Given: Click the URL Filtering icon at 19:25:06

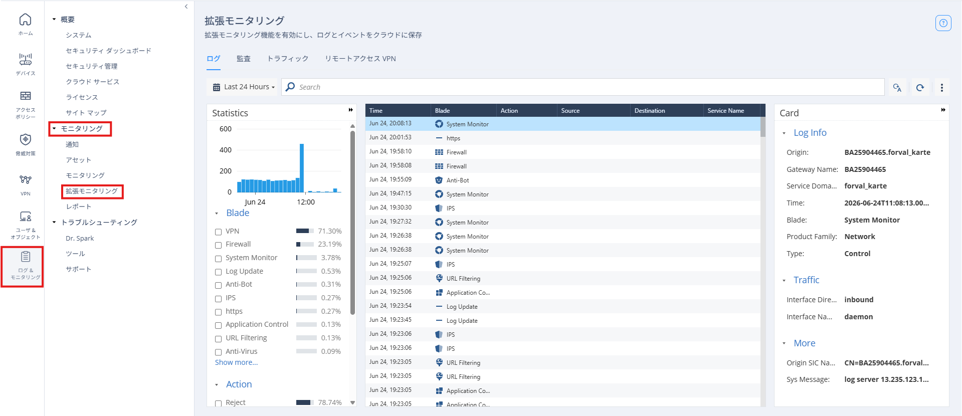Looking at the screenshot, I should tap(439, 278).
